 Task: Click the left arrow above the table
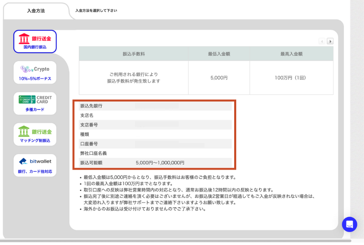pos(322,41)
